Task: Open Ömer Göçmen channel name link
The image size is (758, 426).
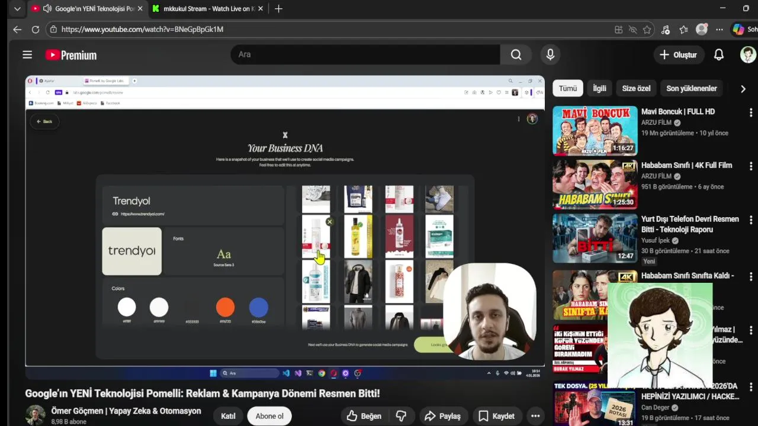Action: (126, 411)
